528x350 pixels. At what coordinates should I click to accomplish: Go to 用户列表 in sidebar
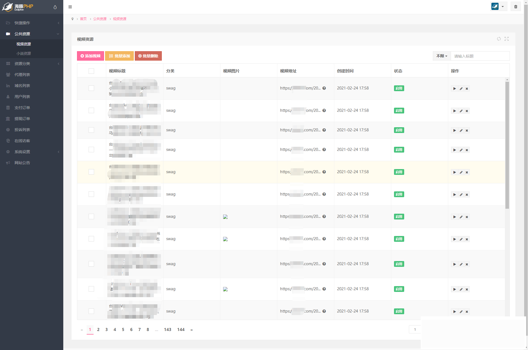coord(22,97)
